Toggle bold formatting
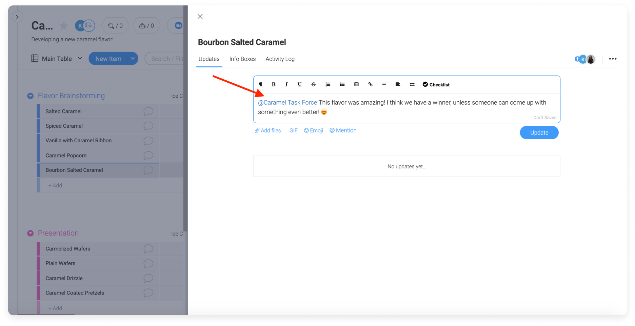Image resolution: width=635 pixels, height=326 pixels. tap(274, 84)
